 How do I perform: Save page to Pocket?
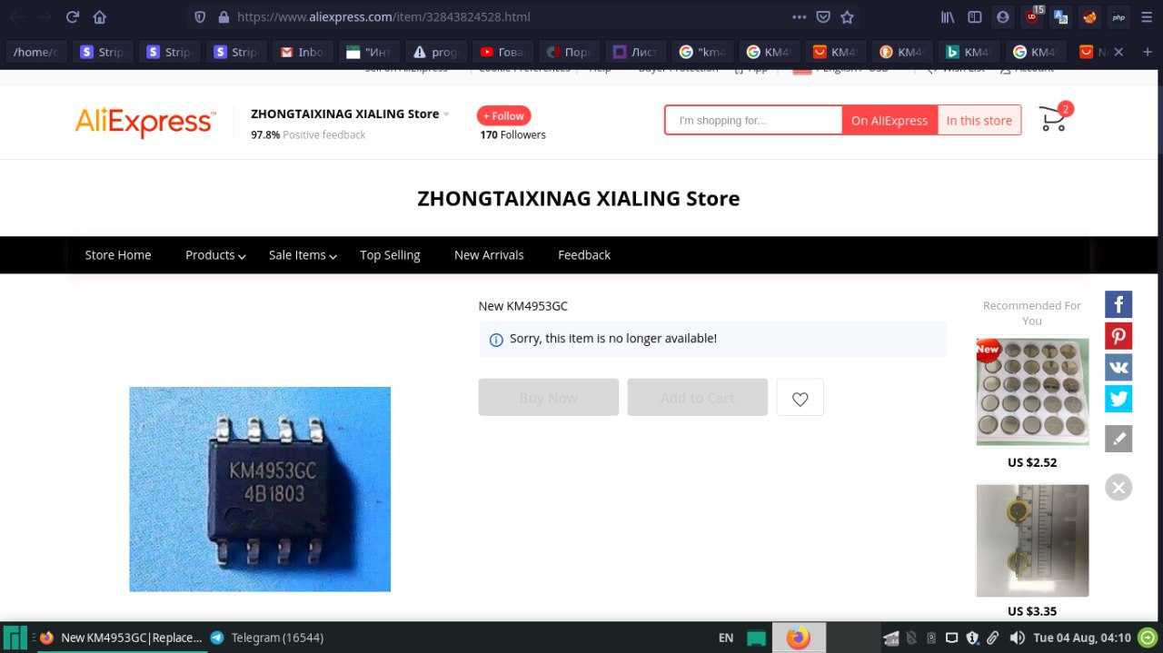pos(823,16)
